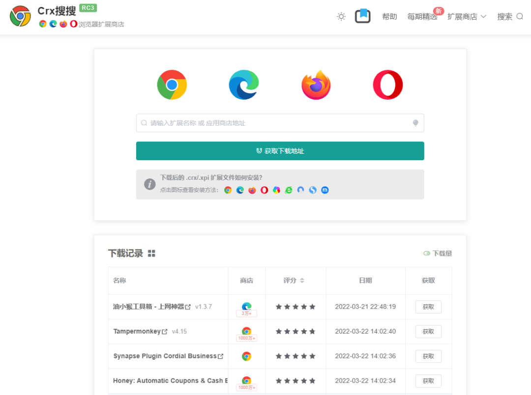Toggle light/dark mode with the sun icon

(341, 16)
